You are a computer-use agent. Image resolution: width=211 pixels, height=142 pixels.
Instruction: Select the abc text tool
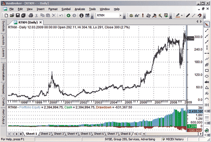tap(207, 82)
